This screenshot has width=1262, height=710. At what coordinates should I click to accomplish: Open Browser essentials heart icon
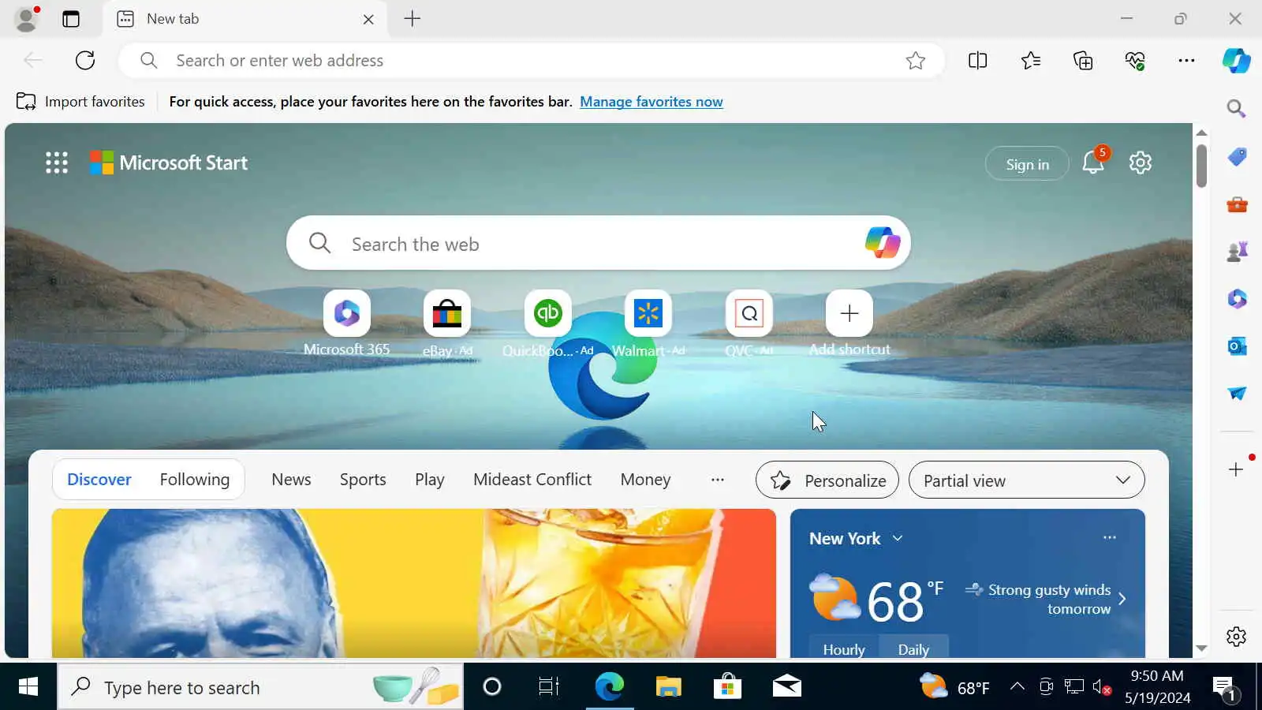[1135, 61]
